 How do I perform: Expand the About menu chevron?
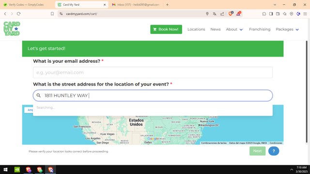pyautogui.click(x=241, y=29)
